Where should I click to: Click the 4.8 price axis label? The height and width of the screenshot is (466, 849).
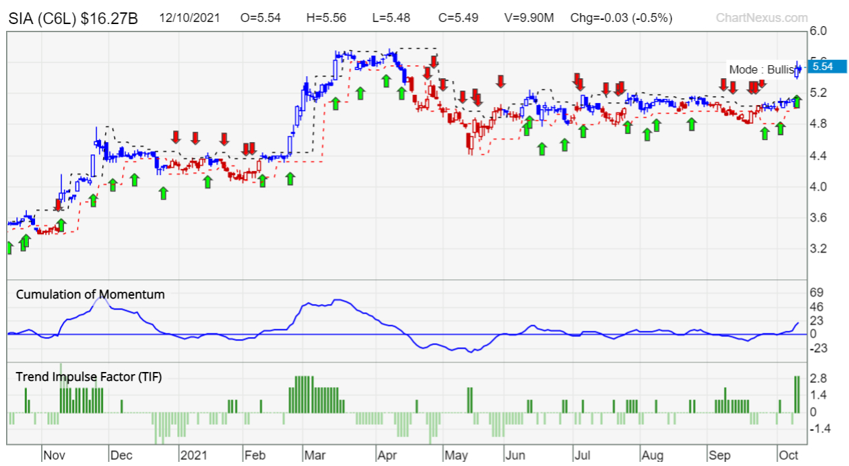pos(819,124)
